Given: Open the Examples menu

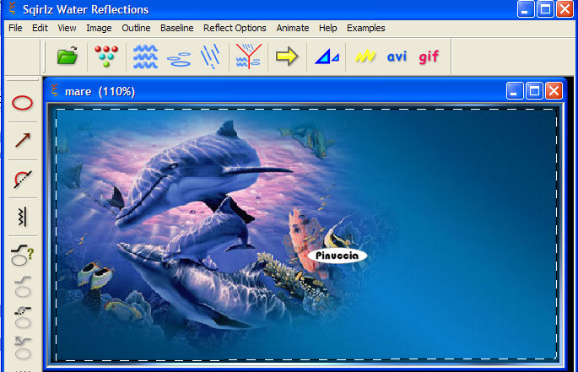Looking at the screenshot, I should point(366,28).
